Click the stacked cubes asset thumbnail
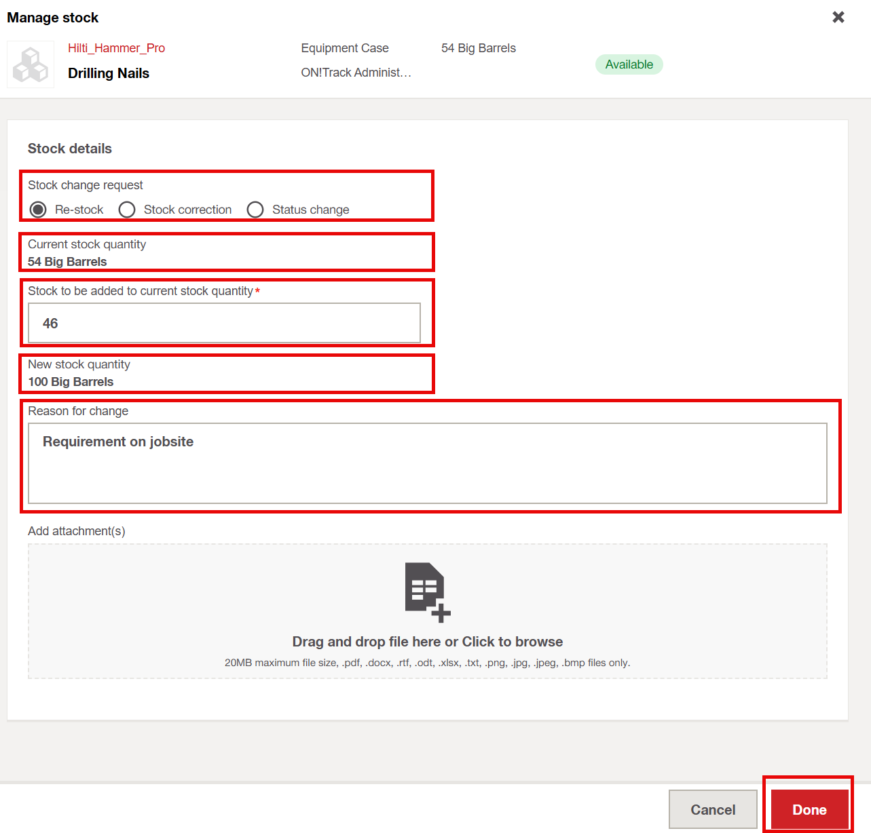871x833 pixels. coord(31,64)
